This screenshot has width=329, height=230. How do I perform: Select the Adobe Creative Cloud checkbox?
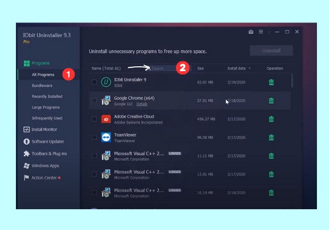[x=94, y=119]
